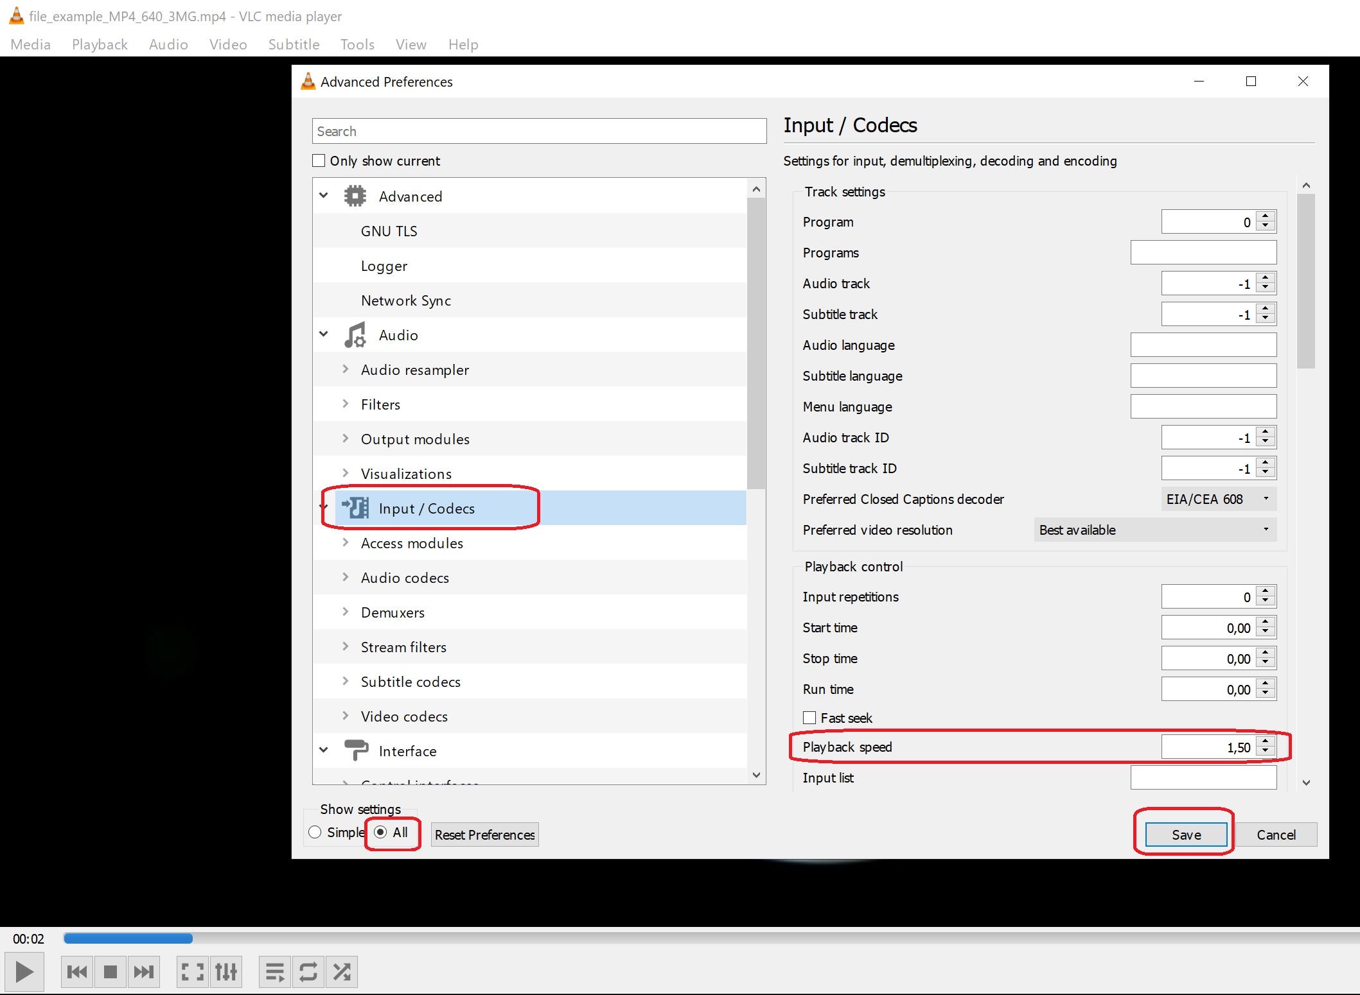Toggle loop playback mode
Image resolution: width=1360 pixels, height=995 pixels.
[x=308, y=971]
